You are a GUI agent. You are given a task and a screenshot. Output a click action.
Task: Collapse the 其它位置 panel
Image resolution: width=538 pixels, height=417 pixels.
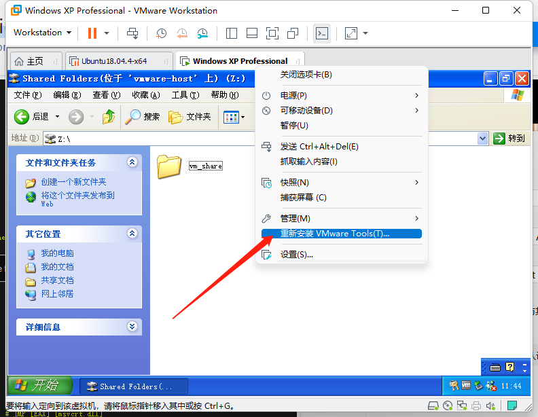132,234
